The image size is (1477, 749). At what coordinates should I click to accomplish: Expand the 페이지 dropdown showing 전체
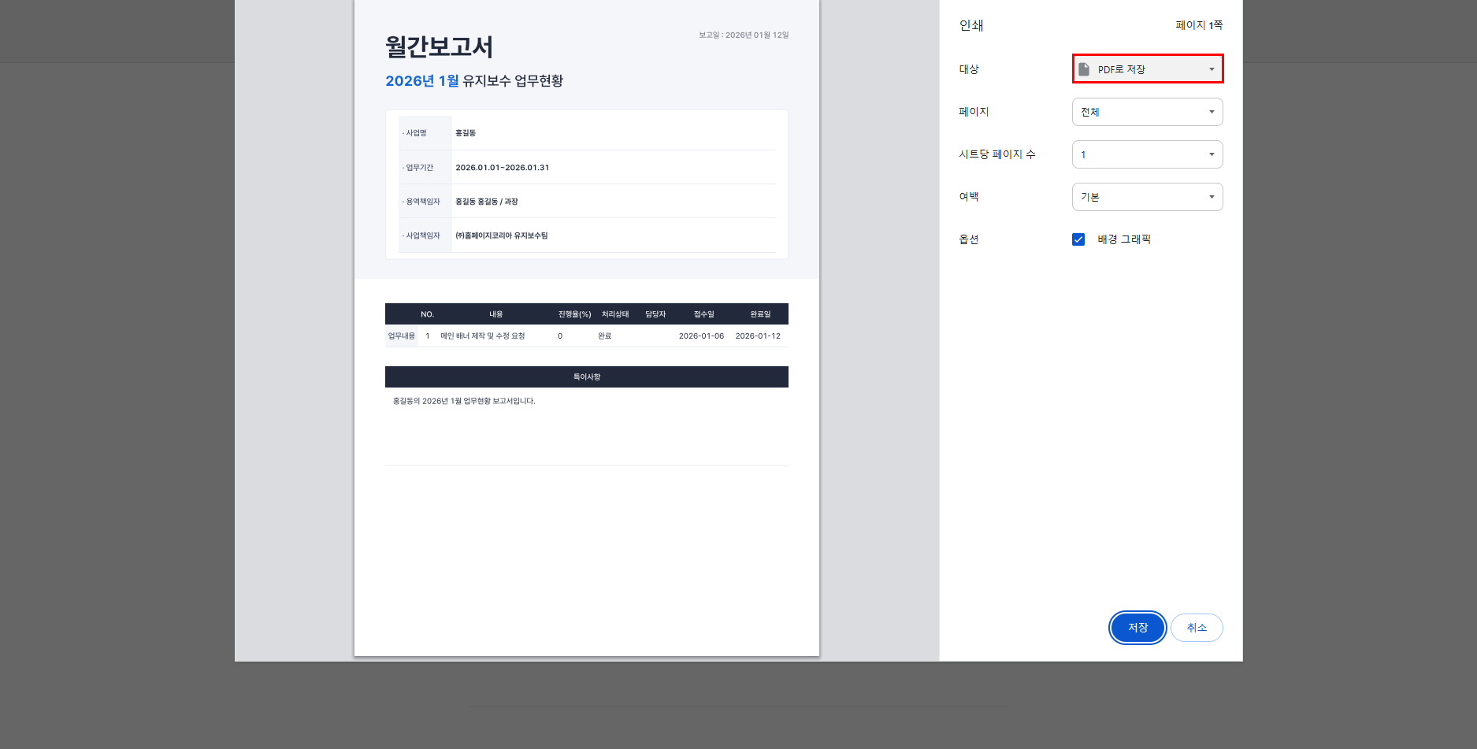tap(1147, 112)
